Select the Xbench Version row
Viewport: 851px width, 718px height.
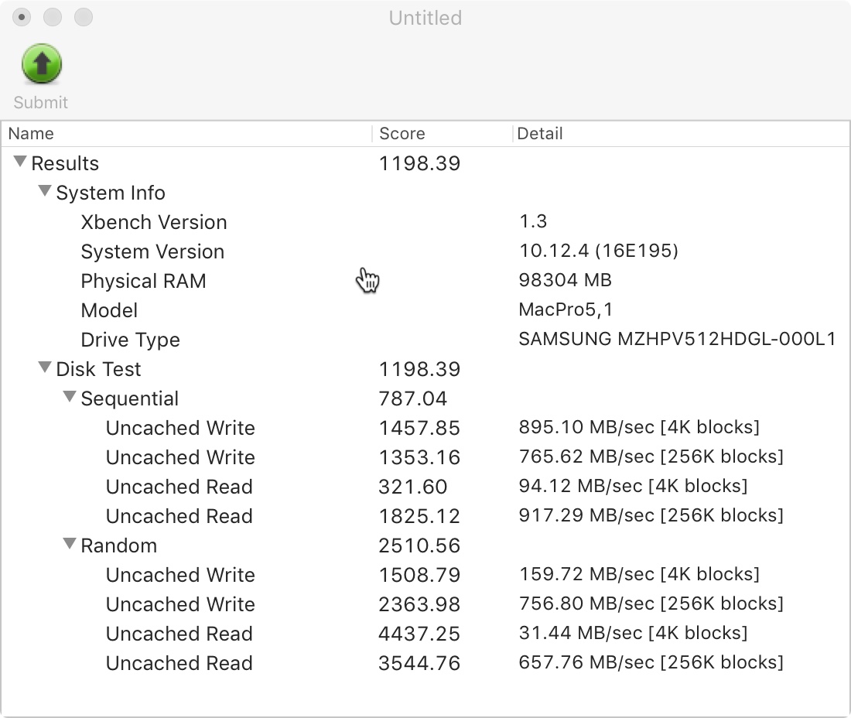[154, 222]
